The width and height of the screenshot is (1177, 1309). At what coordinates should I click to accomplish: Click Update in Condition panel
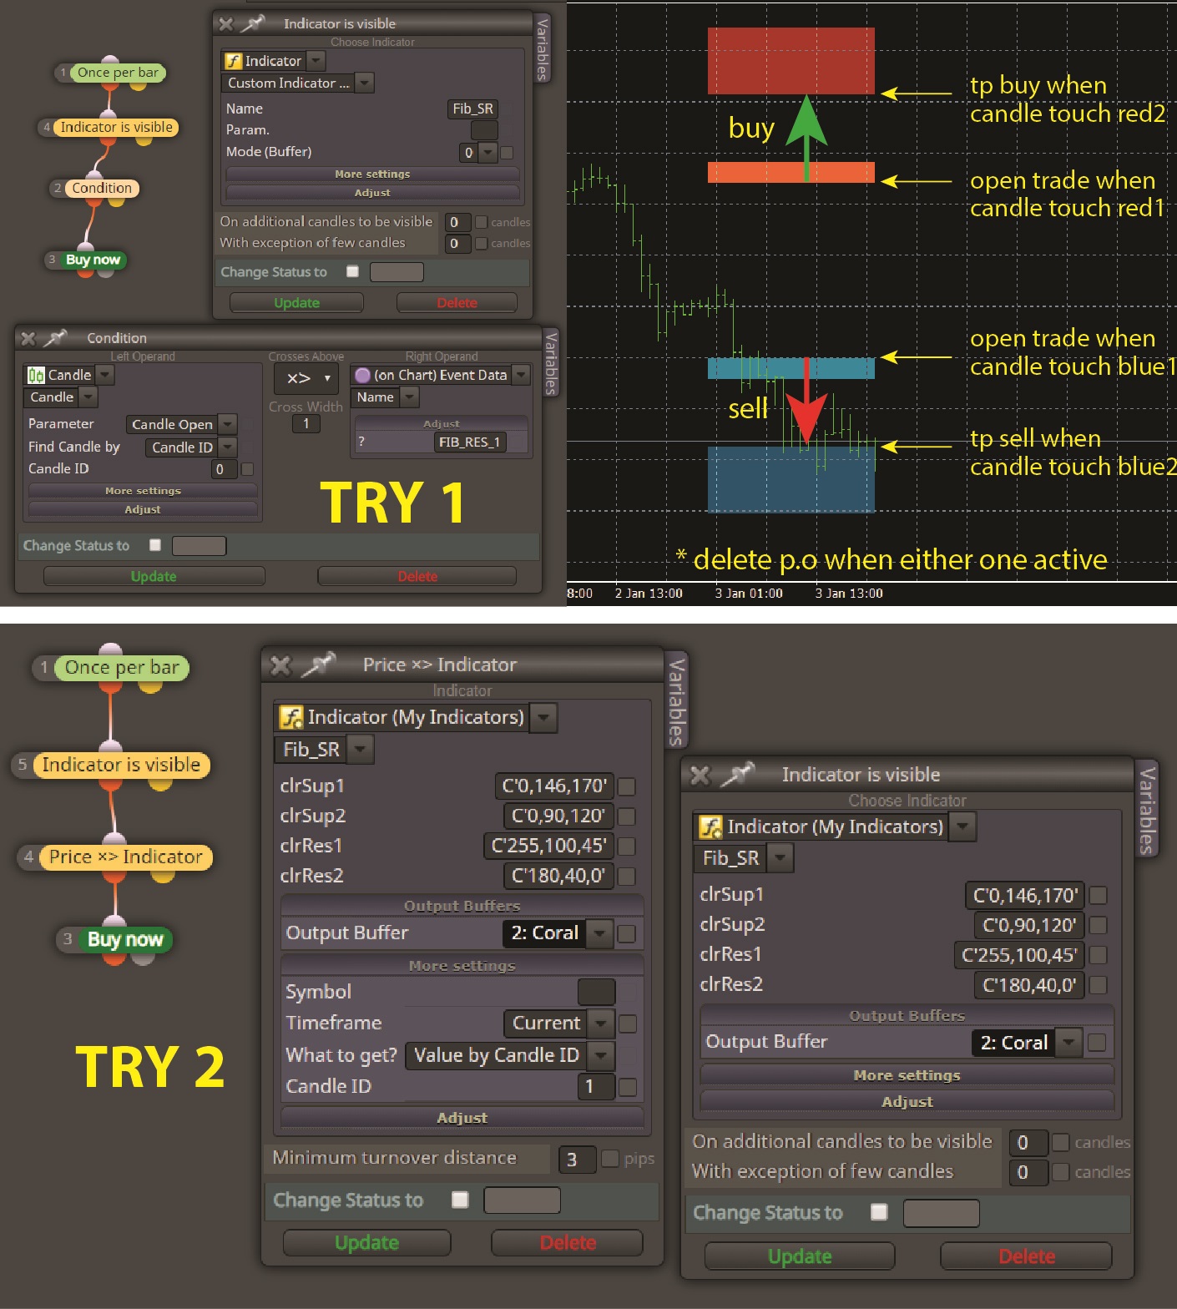tap(154, 576)
